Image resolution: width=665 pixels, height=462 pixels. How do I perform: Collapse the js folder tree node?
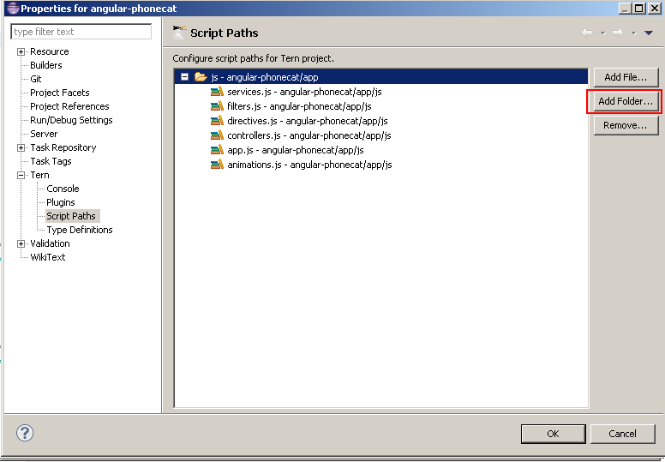coord(184,77)
